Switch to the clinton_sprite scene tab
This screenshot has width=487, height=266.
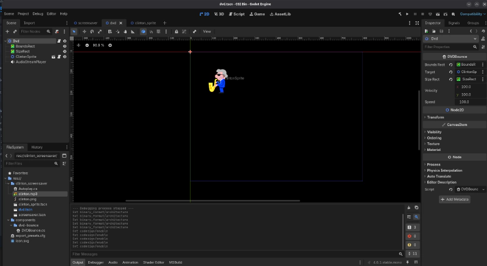point(144,23)
